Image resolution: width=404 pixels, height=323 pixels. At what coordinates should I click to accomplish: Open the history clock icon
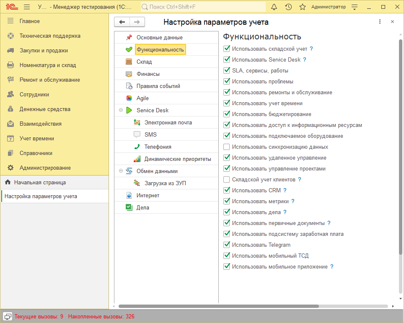[x=288, y=7]
